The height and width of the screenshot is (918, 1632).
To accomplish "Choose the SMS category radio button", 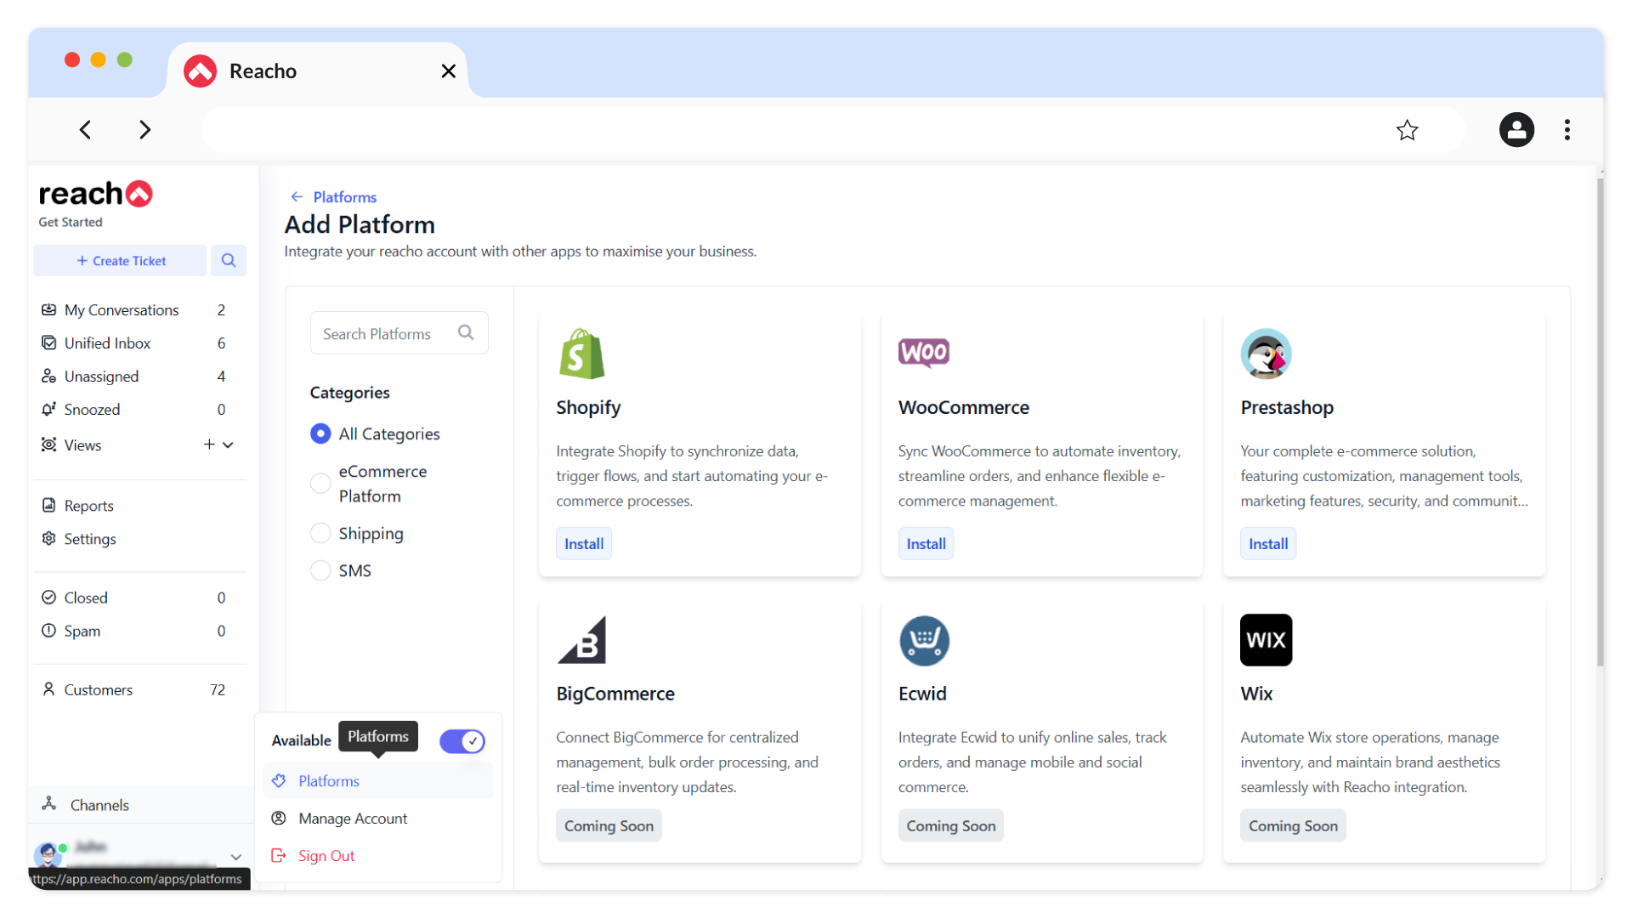I will [x=320, y=570].
